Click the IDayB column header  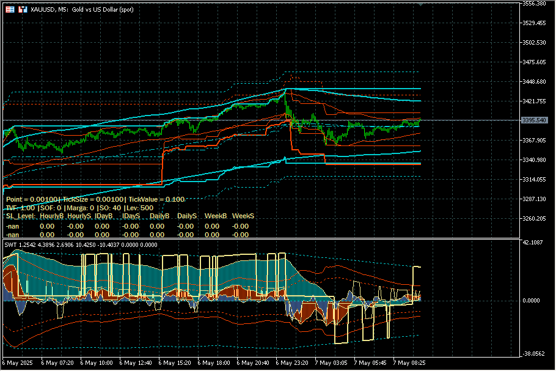103,216
